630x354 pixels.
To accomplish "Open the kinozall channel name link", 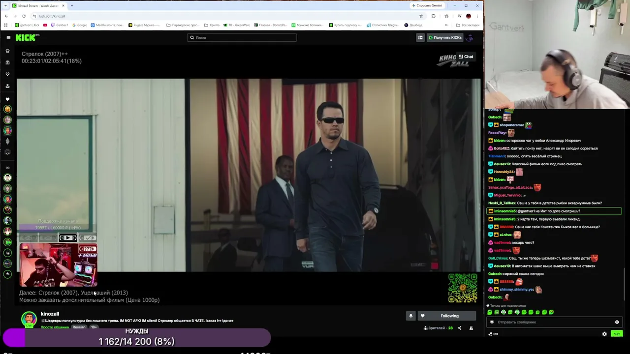I will [50, 314].
